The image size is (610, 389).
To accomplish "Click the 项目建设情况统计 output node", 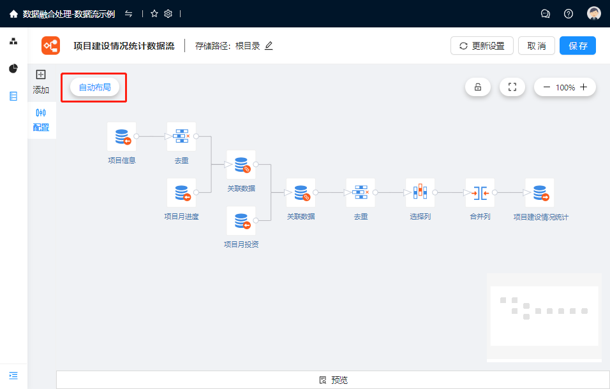I will pos(540,192).
